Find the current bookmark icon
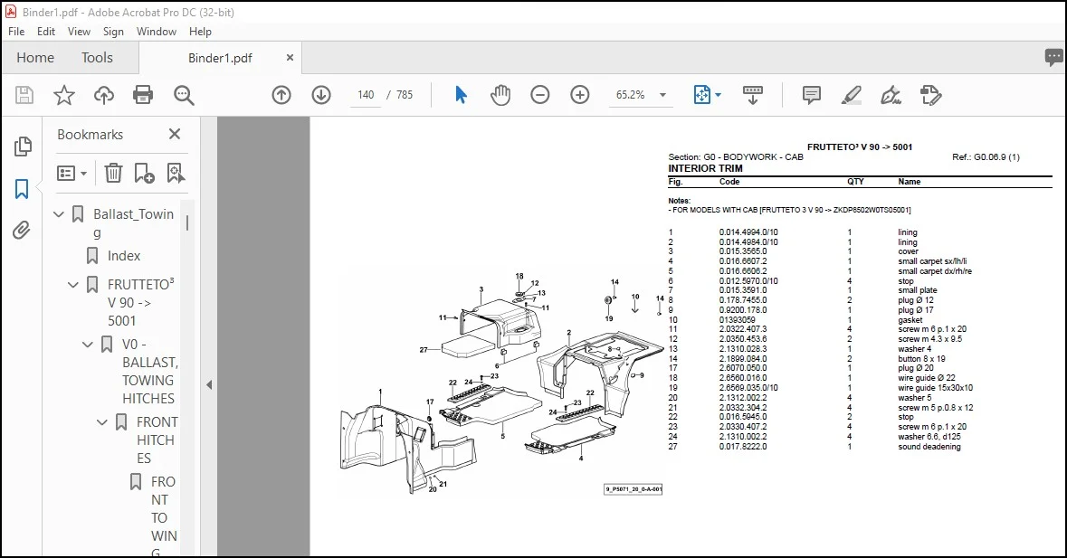Screen dimensions: 1067x558 point(176,174)
